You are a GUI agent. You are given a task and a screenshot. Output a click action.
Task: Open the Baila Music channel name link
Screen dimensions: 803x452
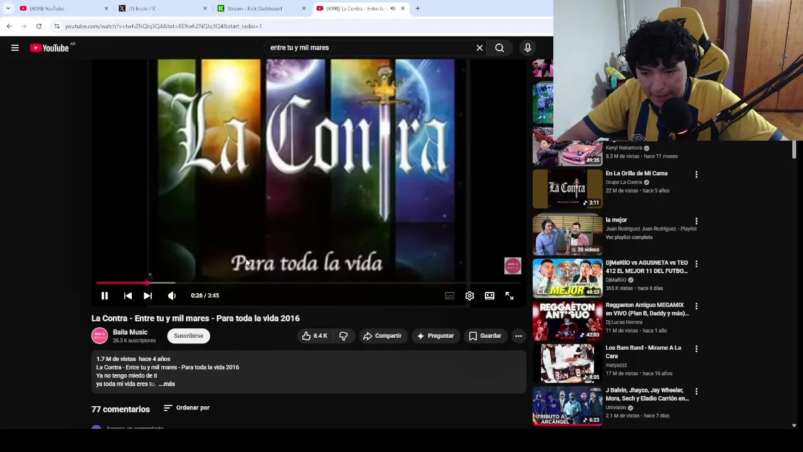pos(130,332)
